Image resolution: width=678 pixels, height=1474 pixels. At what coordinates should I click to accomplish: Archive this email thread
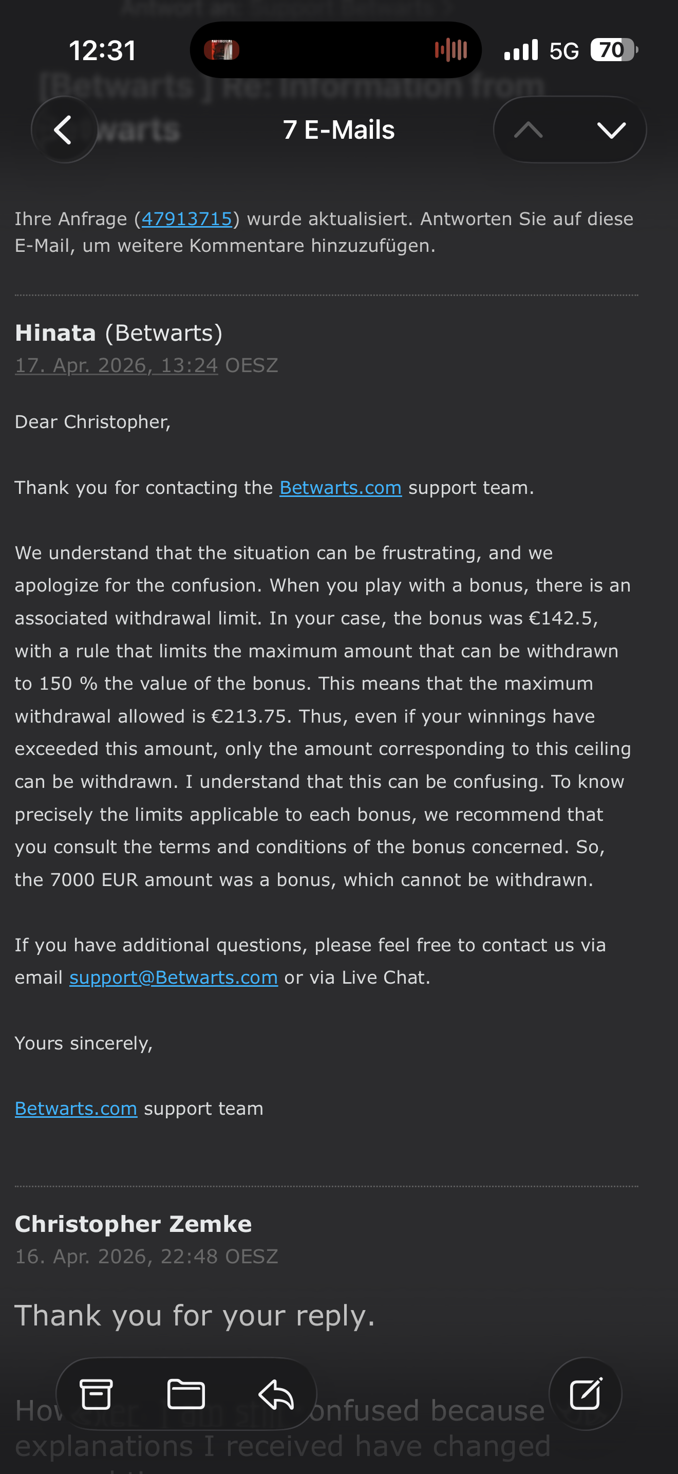[x=96, y=1394]
